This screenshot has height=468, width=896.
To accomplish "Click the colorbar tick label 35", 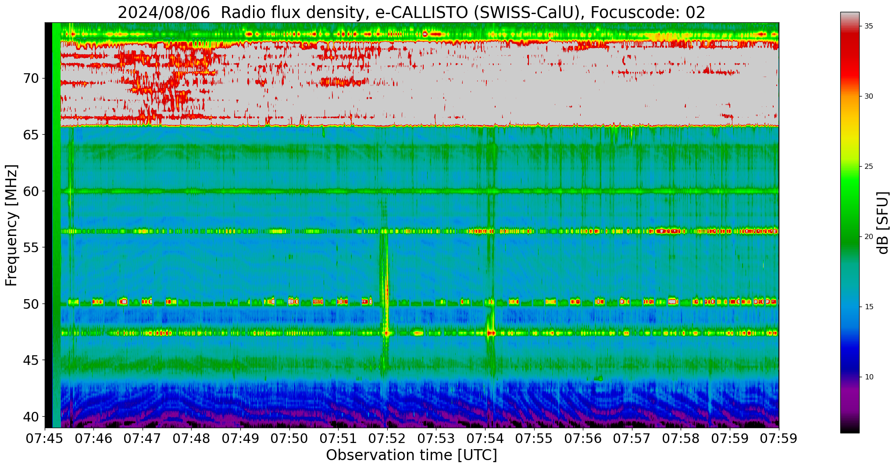I will point(869,26).
